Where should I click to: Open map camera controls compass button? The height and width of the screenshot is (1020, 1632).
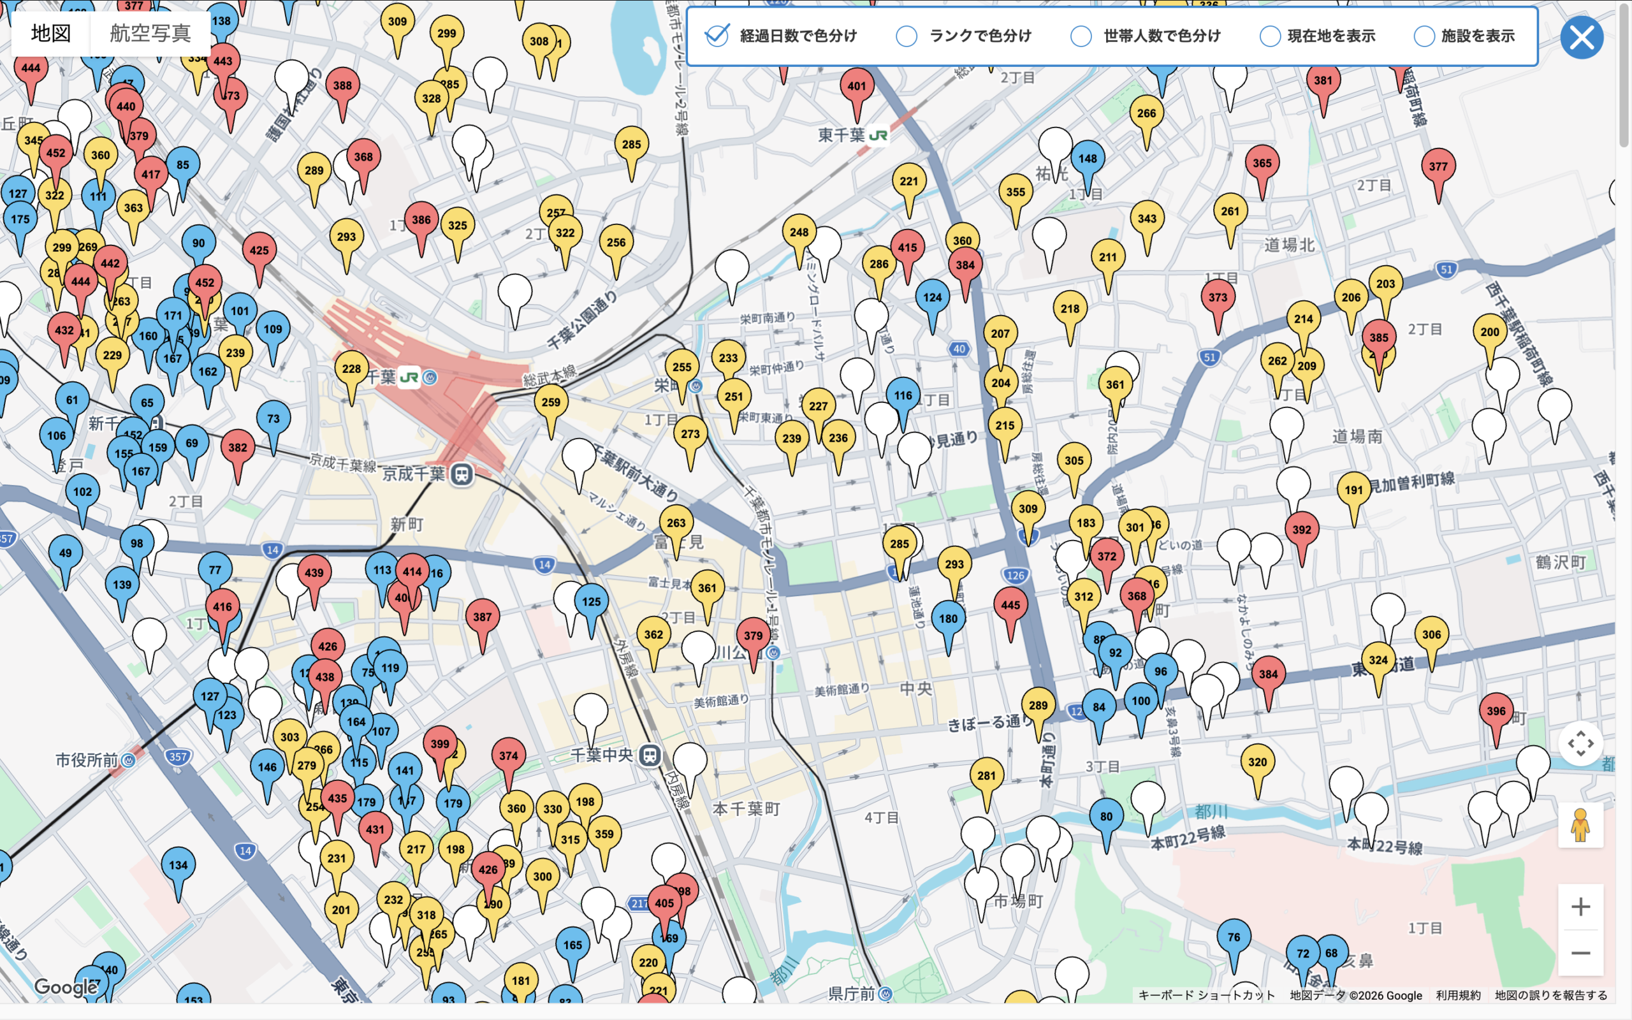(1580, 743)
